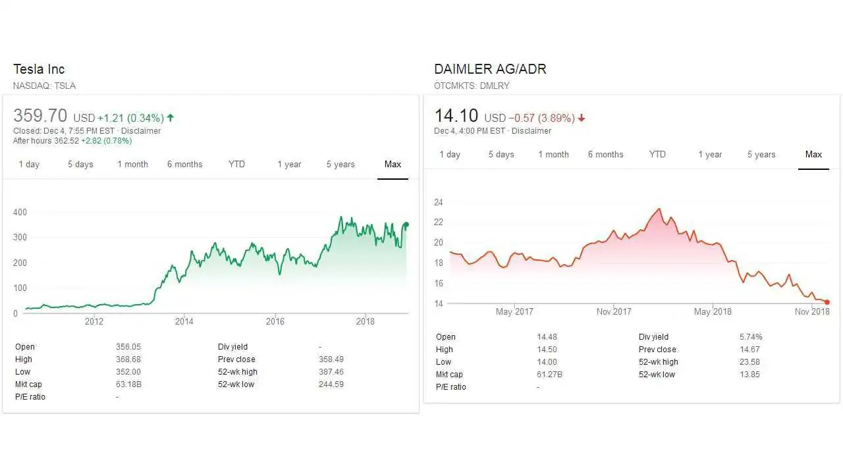The image size is (843, 474).
Task: View Daimler '1 year' chart
Action: [710, 154]
